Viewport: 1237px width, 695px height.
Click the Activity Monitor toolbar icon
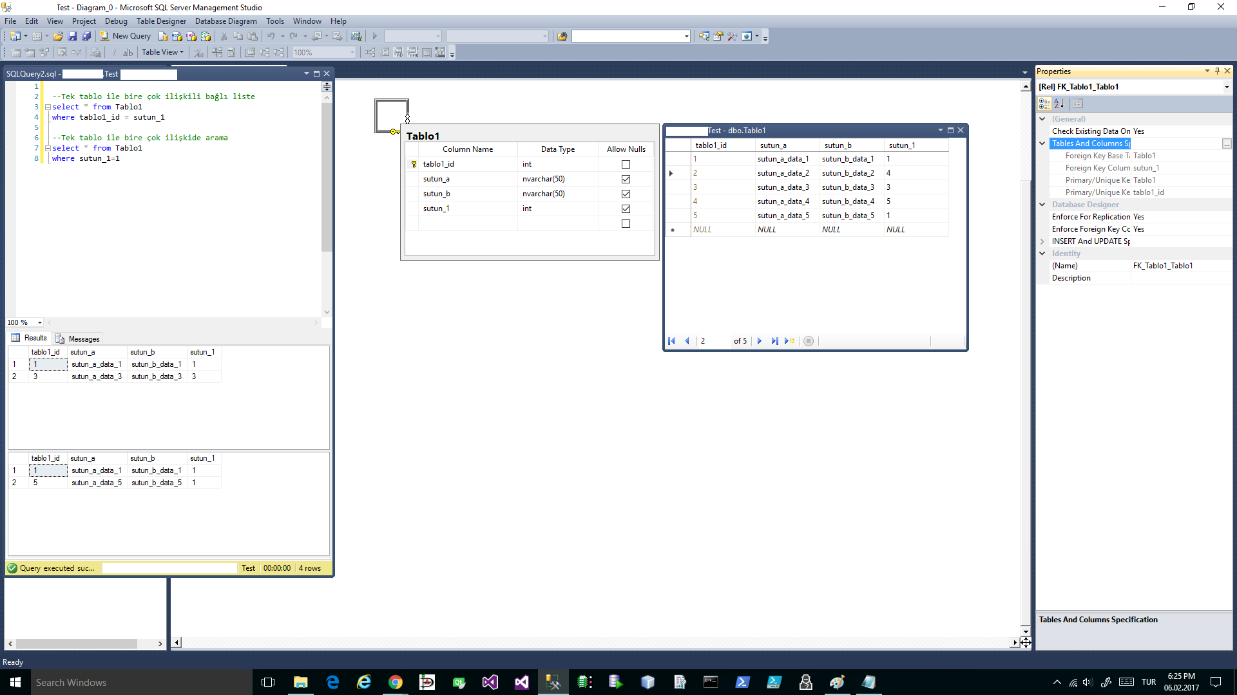(356, 36)
